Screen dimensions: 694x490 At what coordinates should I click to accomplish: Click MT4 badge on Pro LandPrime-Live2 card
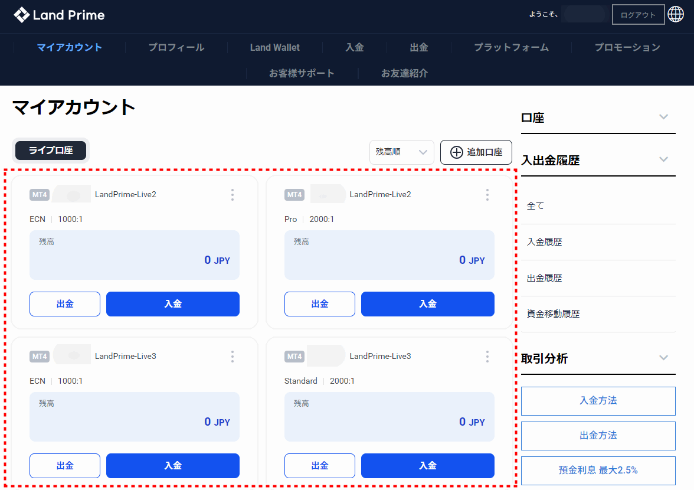click(x=294, y=195)
